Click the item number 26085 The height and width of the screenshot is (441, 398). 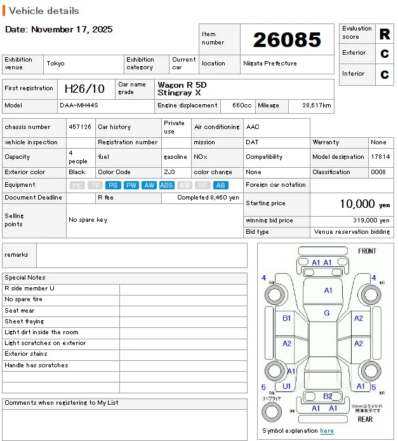(x=287, y=40)
